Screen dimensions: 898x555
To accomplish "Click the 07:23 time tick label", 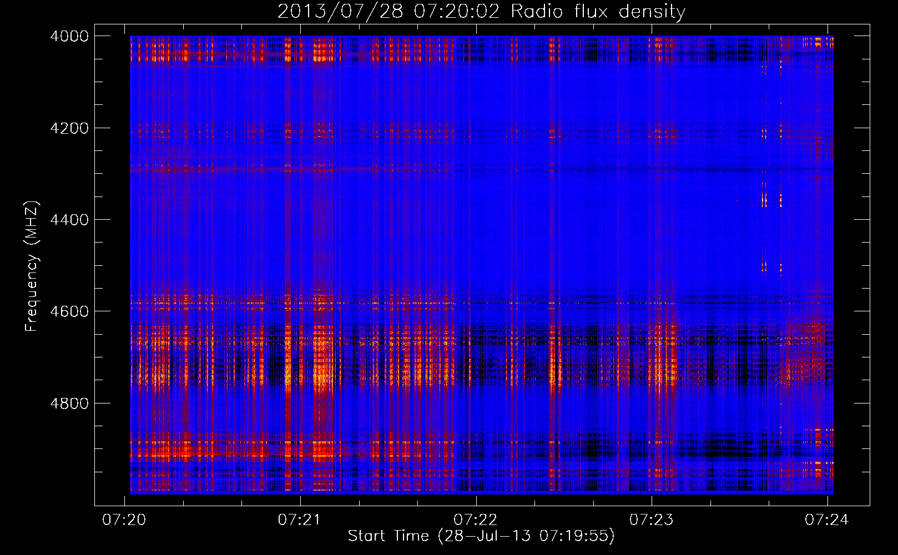I will click(652, 519).
